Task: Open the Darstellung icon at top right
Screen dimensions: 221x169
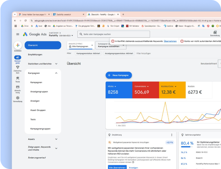Action: [215, 32]
